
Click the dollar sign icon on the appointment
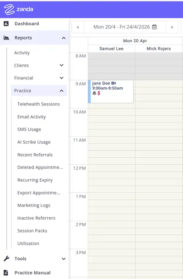tap(99, 93)
